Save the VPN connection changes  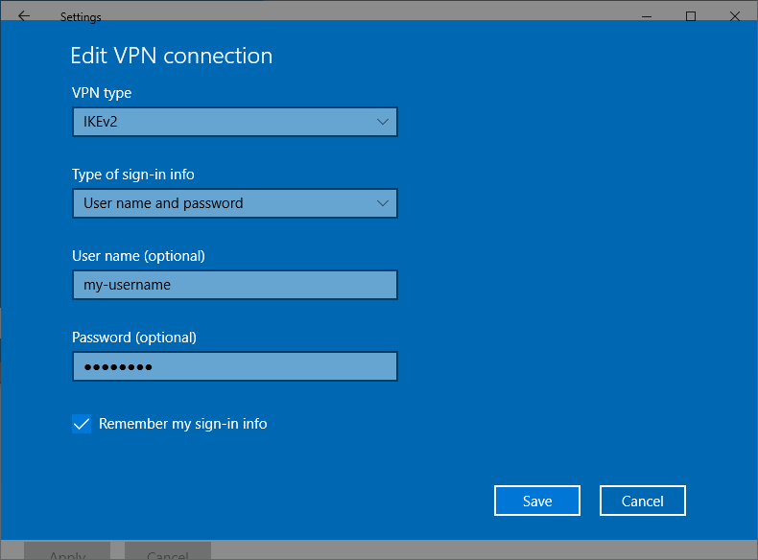tap(537, 501)
